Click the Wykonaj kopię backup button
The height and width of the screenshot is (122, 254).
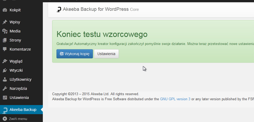75,54
